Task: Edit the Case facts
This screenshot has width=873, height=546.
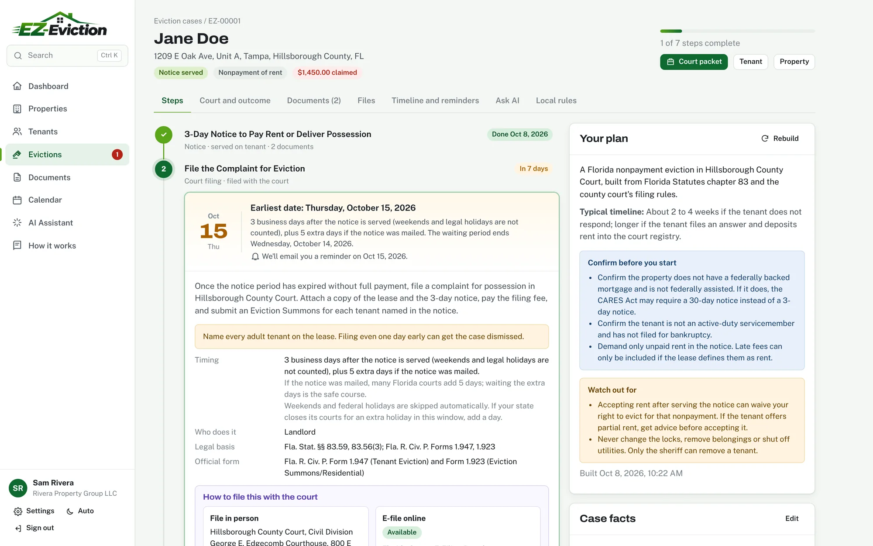Action: point(791,518)
